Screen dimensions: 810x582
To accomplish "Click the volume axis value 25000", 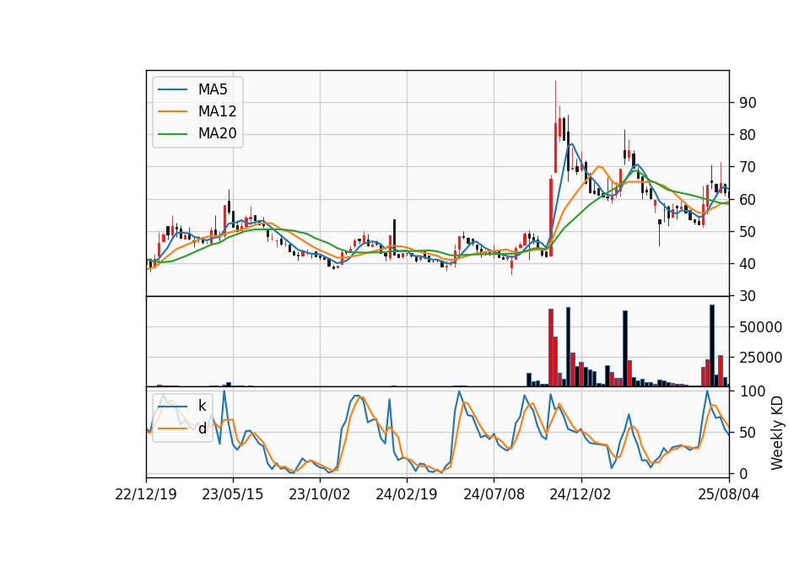I will click(x=761, y=358).
